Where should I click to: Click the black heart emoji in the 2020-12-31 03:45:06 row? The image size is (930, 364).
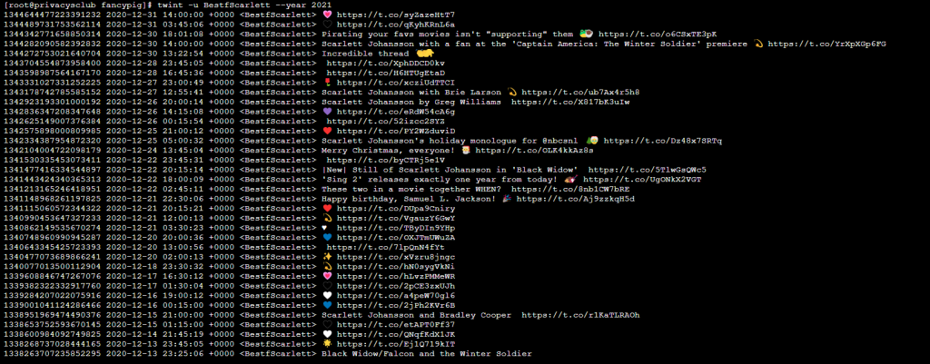coord(327,25)
